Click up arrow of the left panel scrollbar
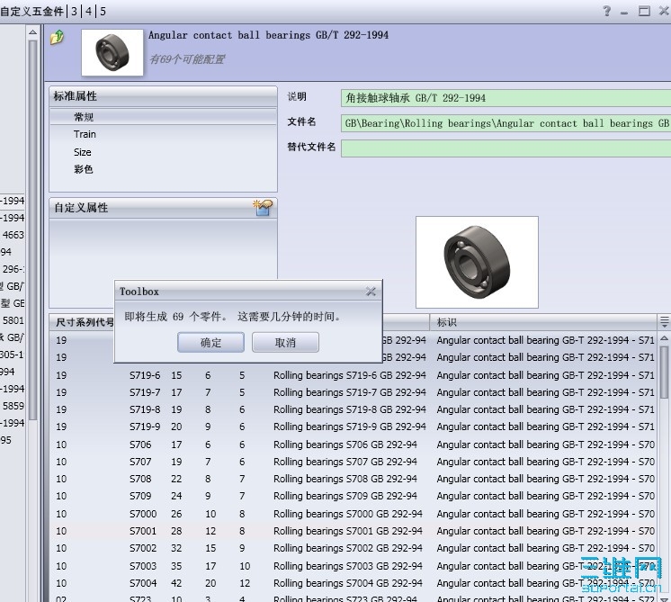The image size is (671, 602). (32, 32)
